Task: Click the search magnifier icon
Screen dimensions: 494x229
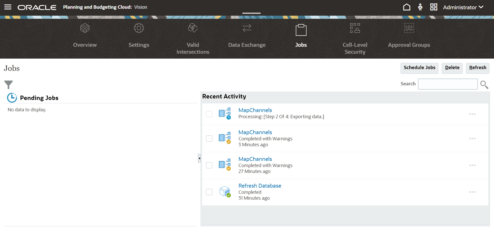Action: (484, 85)
